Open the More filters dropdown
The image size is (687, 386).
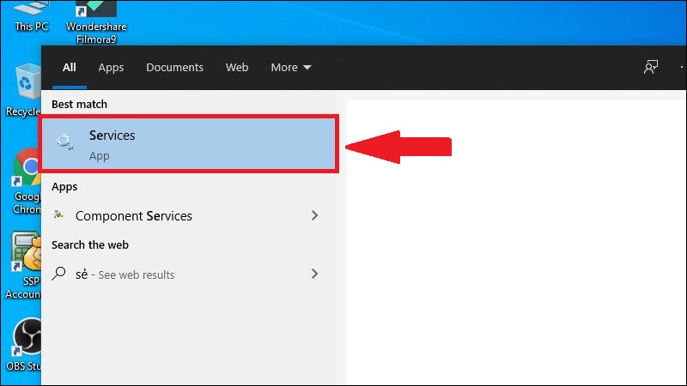click(x=291, y=67)
